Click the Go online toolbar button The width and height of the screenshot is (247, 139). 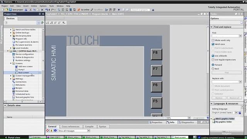tap(83, 10)
